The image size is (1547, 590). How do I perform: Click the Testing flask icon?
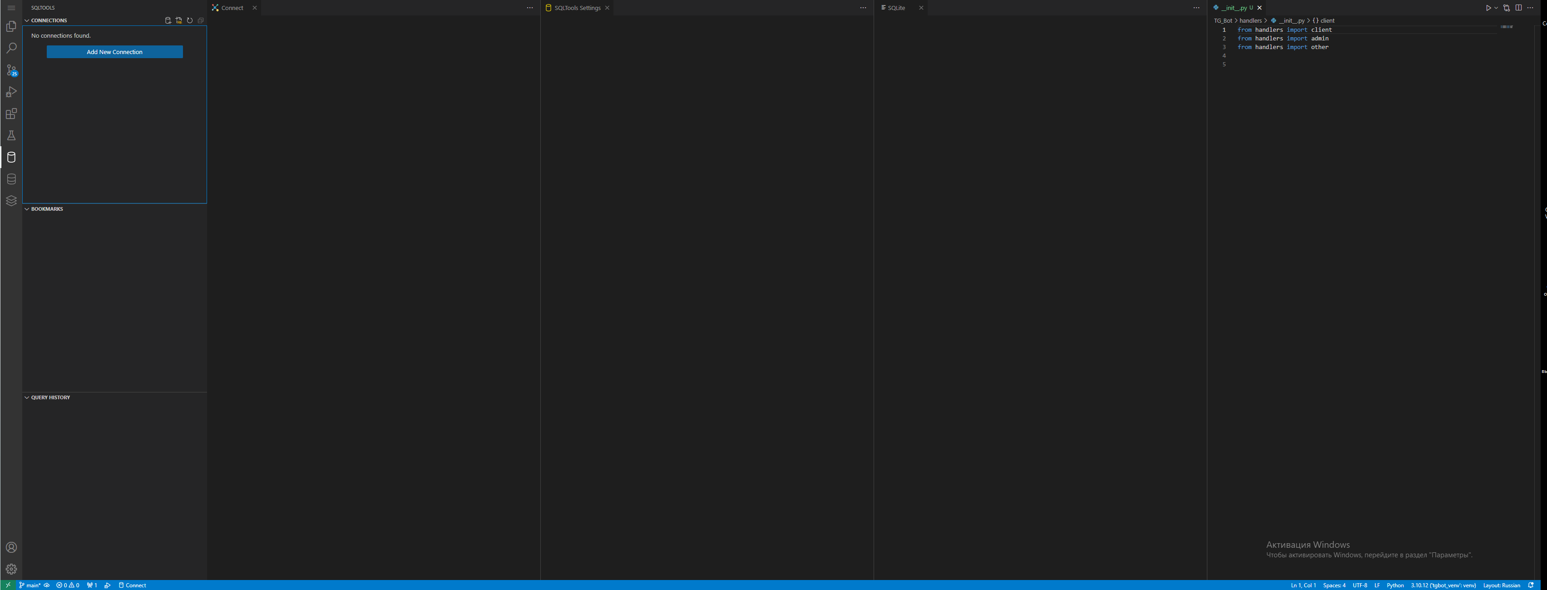pyautogui.click(x=11, y=136)
